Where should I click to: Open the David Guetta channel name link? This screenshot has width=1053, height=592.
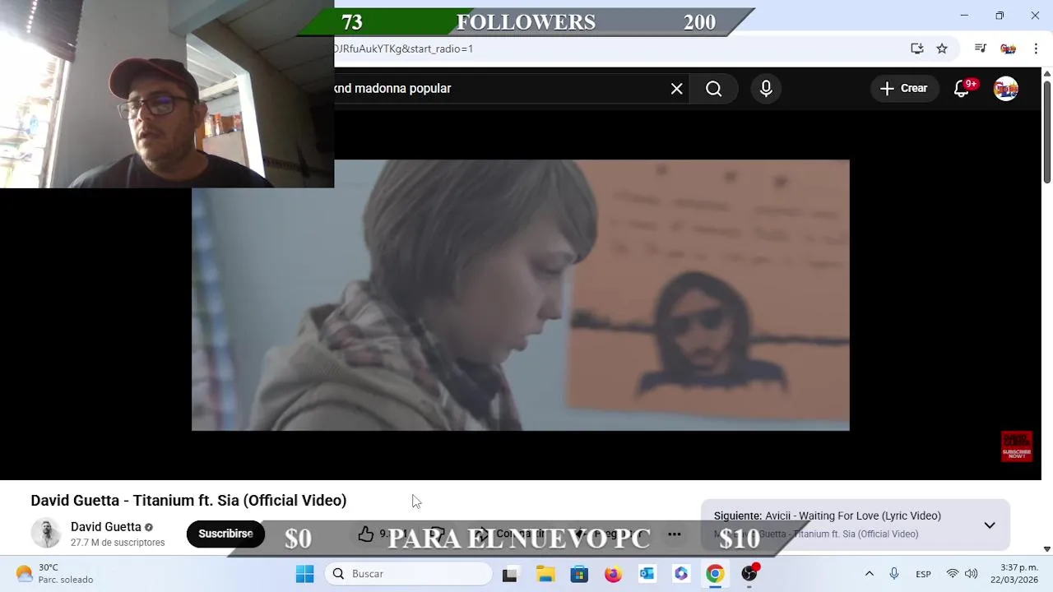105,527
